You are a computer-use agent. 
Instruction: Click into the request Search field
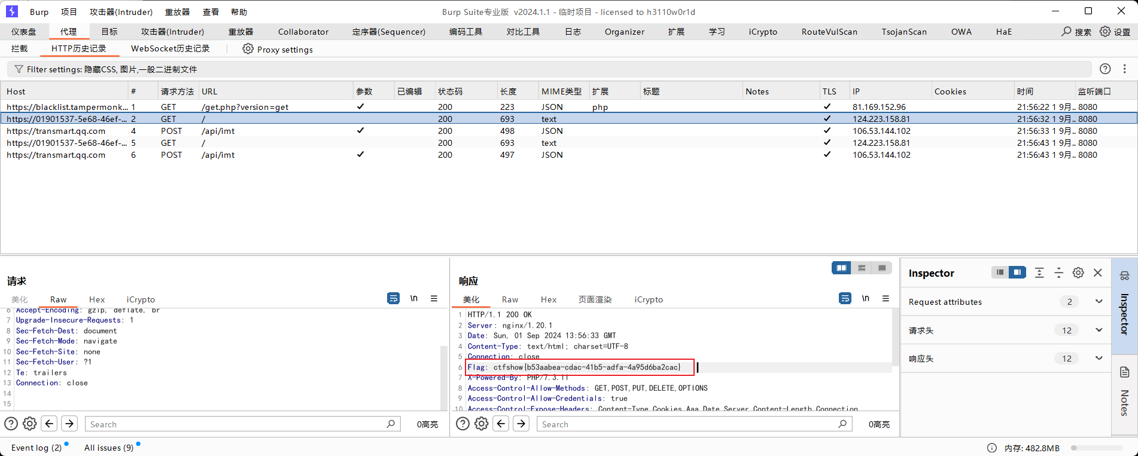coord(242,424)
